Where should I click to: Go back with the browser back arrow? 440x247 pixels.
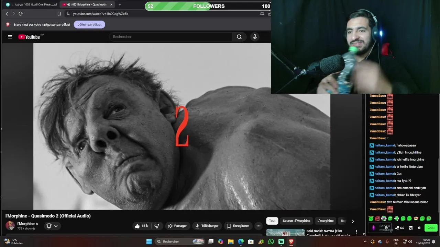tap(7, 14)
